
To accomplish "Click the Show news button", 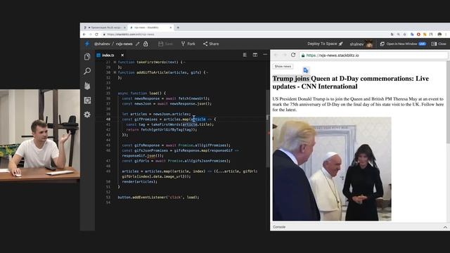I will tap(283, 66).
